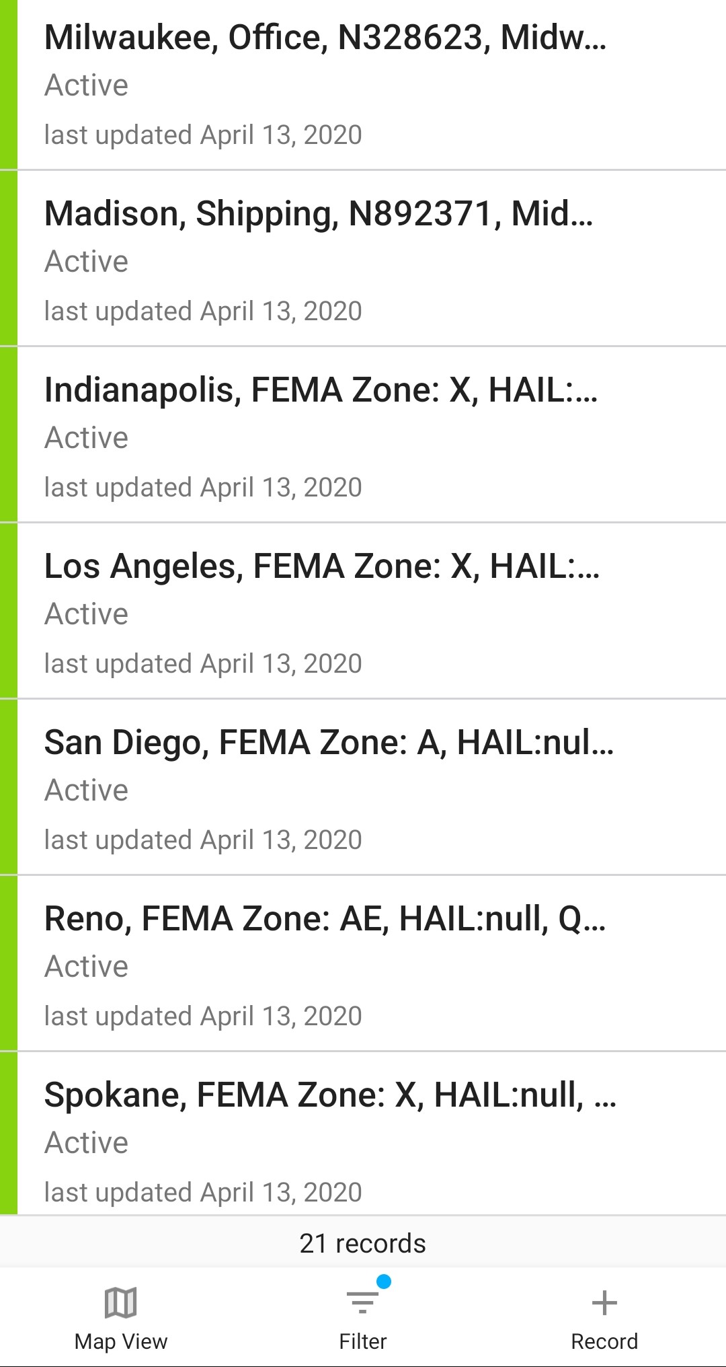Open the Map View icon
This screenshot has height=1367, width=726.
pyautogui.click(x=121, y=1302)
